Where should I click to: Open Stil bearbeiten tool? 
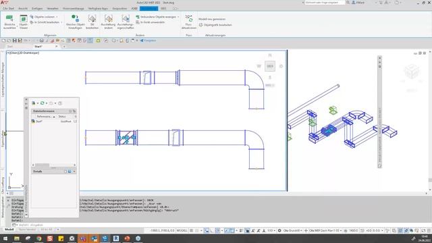(92, 22)
